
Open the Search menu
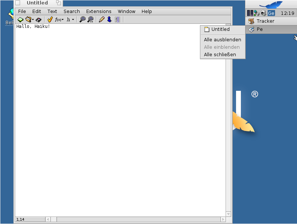tap(71, 12)
